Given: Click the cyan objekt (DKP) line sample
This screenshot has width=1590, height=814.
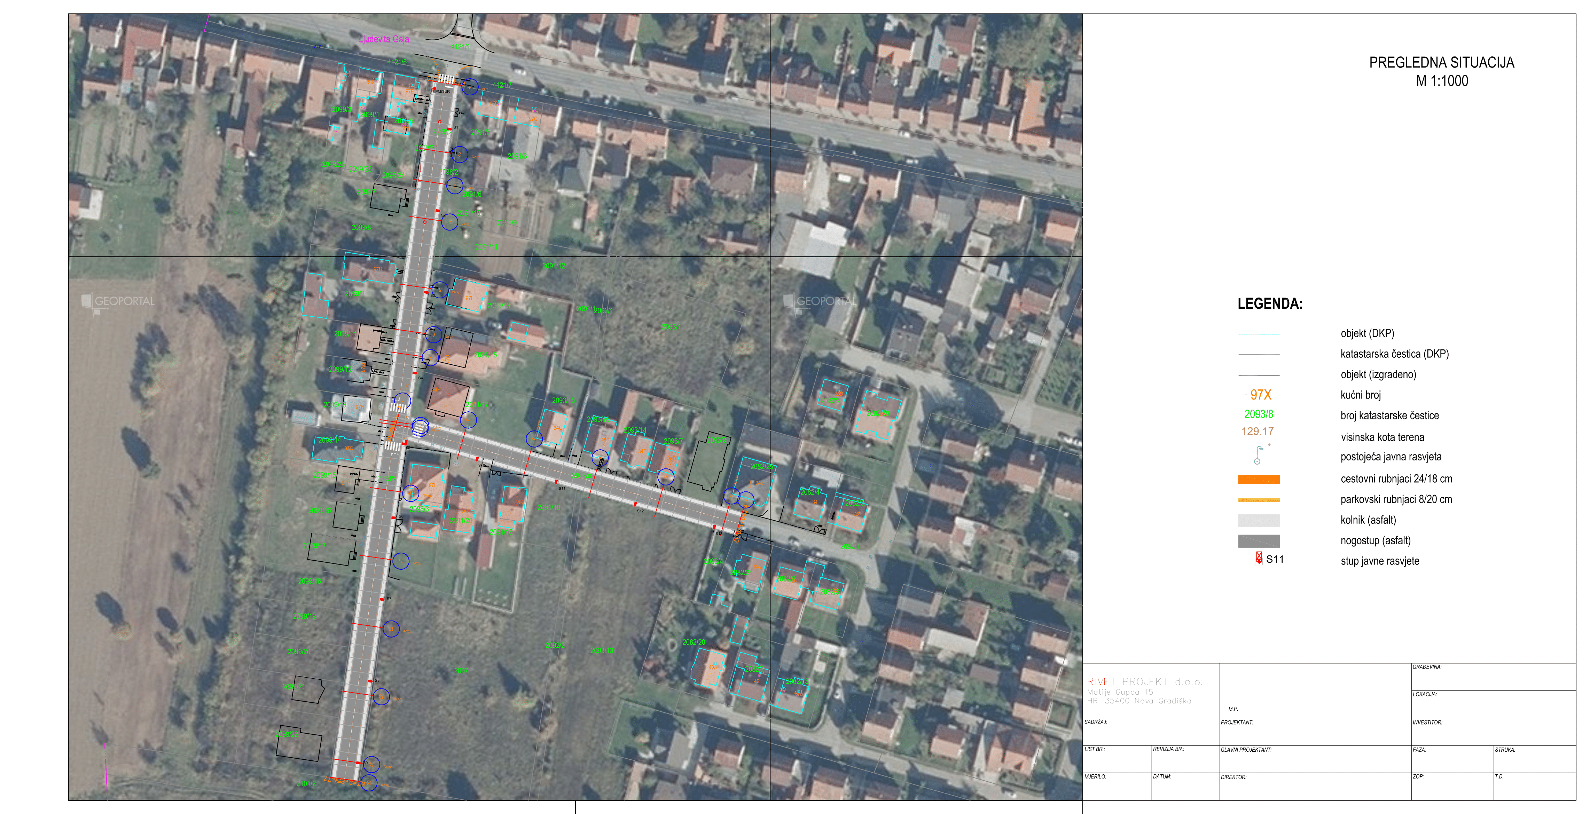Looking at the screenshot, I should click(1259, 334).
